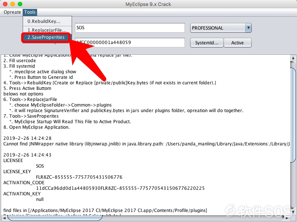Viewport: 297px width, 222px height.
Task: Click the line starting "it will replace SignatureVerifier"
Action: tap(129, 110)
